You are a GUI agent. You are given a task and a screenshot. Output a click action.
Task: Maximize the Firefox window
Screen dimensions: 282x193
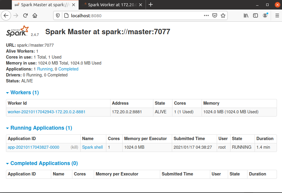click(x=267, y=5)
